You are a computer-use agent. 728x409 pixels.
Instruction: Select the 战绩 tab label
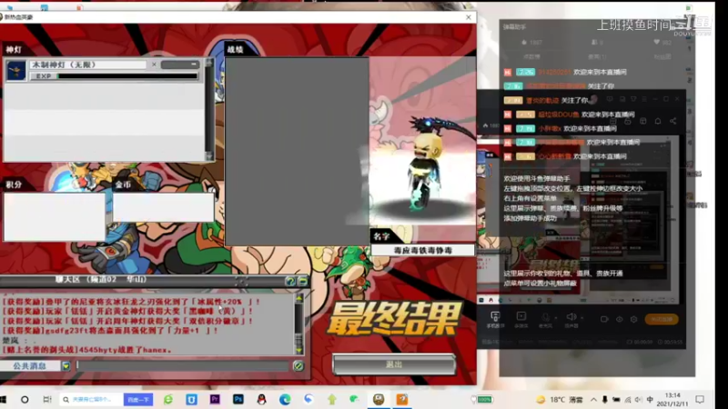235,49
